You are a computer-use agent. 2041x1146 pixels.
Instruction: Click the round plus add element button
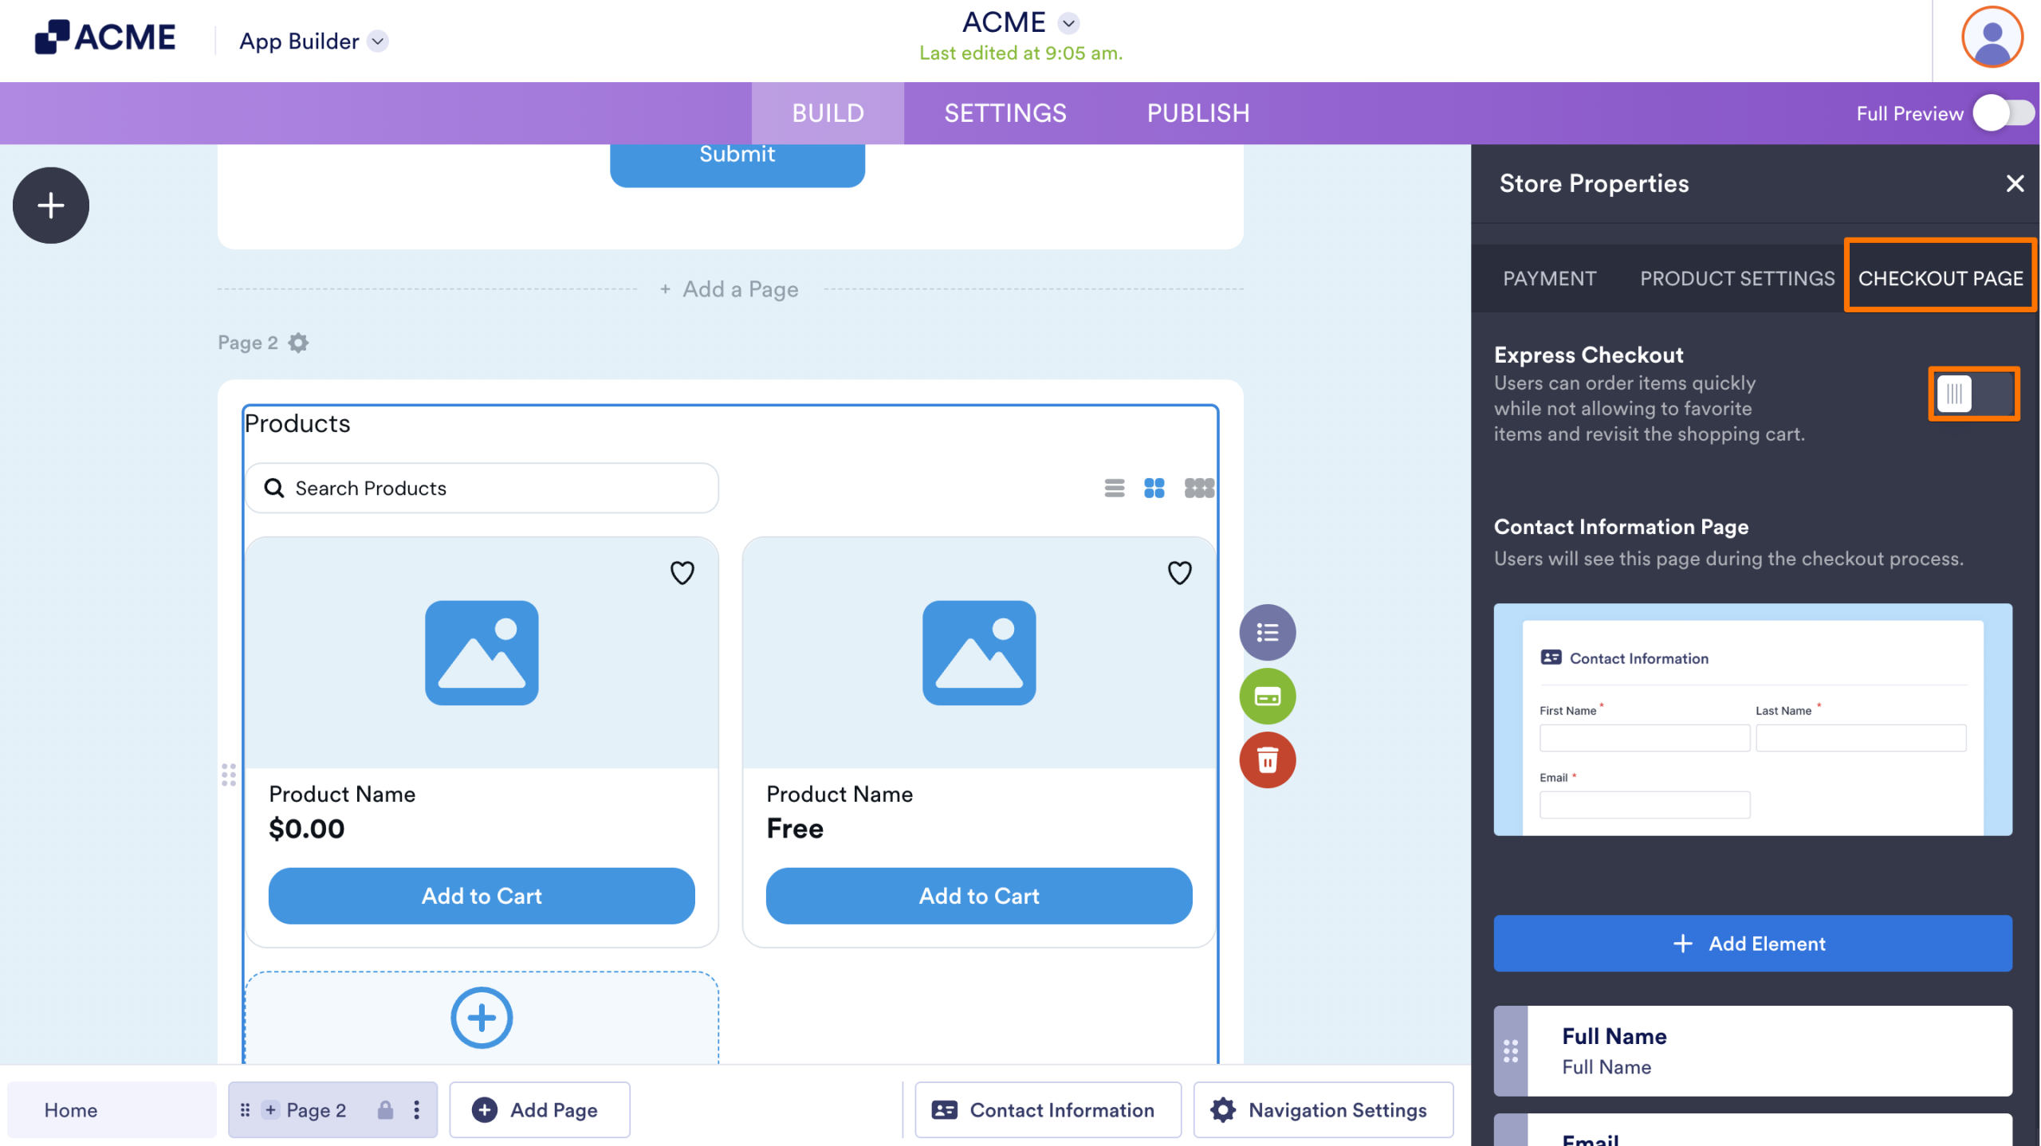pos(51,206)
